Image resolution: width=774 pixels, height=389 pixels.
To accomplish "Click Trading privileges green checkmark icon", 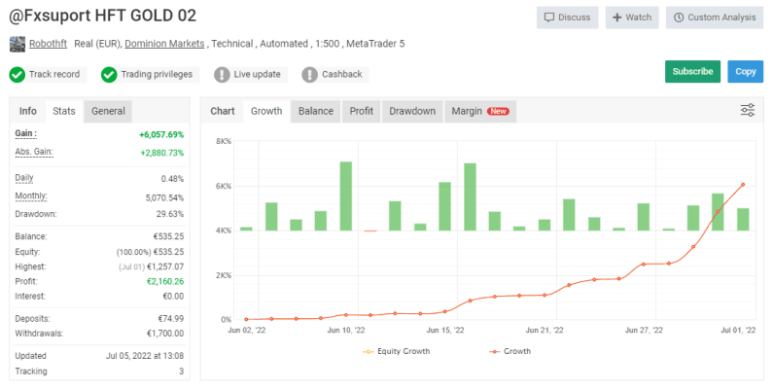I will click(x=109, y=75).
